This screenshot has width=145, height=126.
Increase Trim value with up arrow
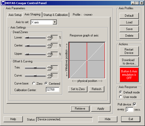(x=49, y=66)
